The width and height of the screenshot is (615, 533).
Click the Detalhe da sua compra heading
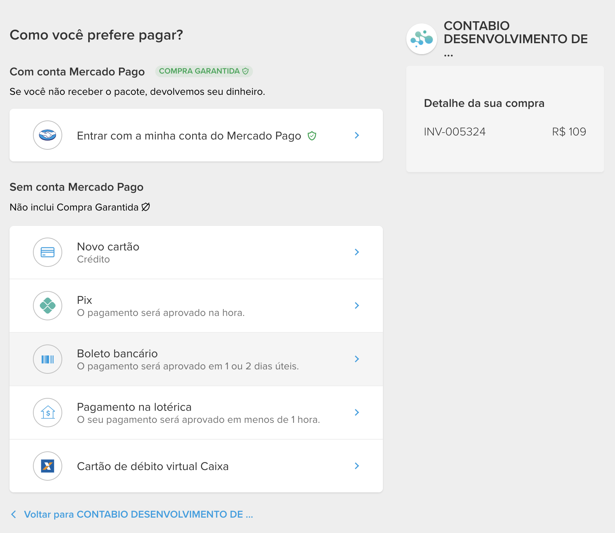484,103
